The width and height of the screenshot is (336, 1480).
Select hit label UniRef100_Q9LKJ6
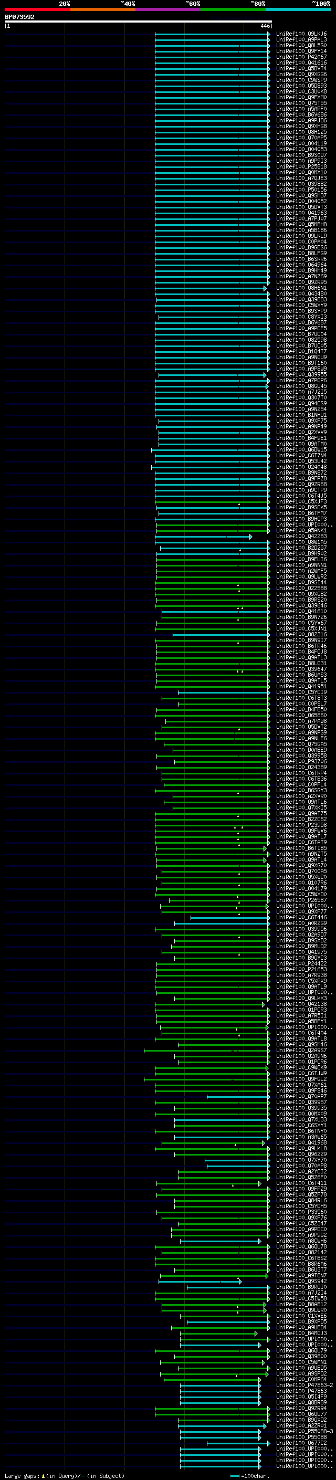[x=301, y=34]
